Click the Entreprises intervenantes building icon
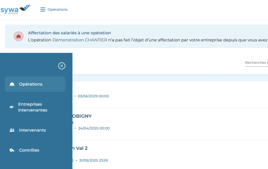Viewport: 268px width, 169px height. click(12, 107)
